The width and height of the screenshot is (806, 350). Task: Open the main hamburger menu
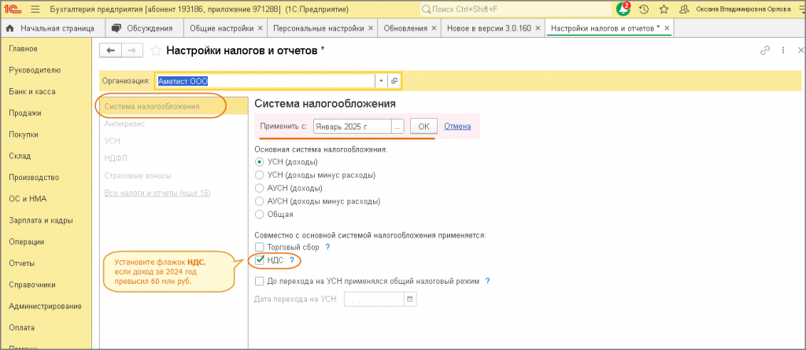[x=35, y=9]
